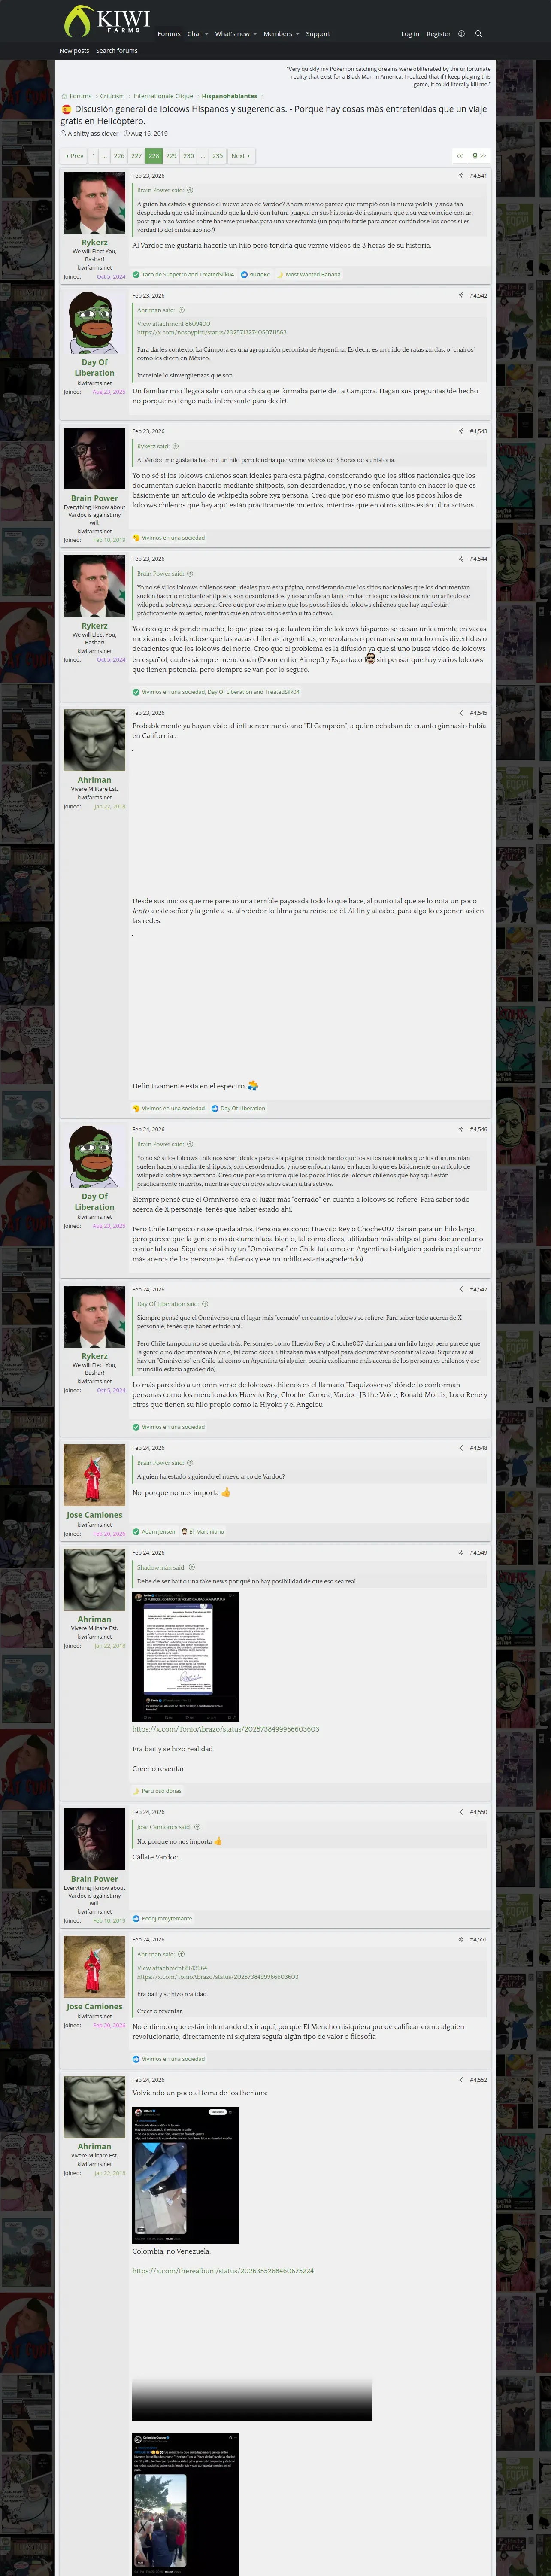Share post #4,542 via share icon

pyautogui.click(x=461, y=296)
